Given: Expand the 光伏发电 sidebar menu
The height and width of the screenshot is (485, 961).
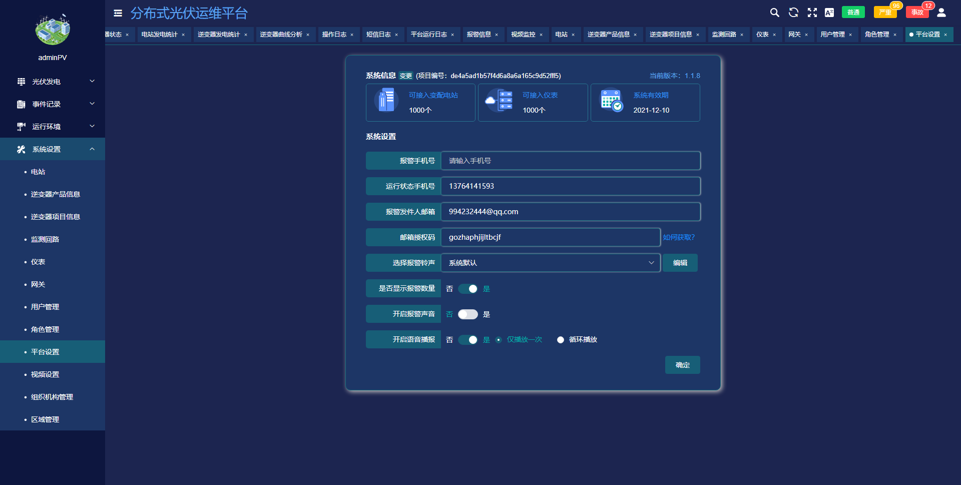Looking at the screenshot, I should click(x=53, y=82).
